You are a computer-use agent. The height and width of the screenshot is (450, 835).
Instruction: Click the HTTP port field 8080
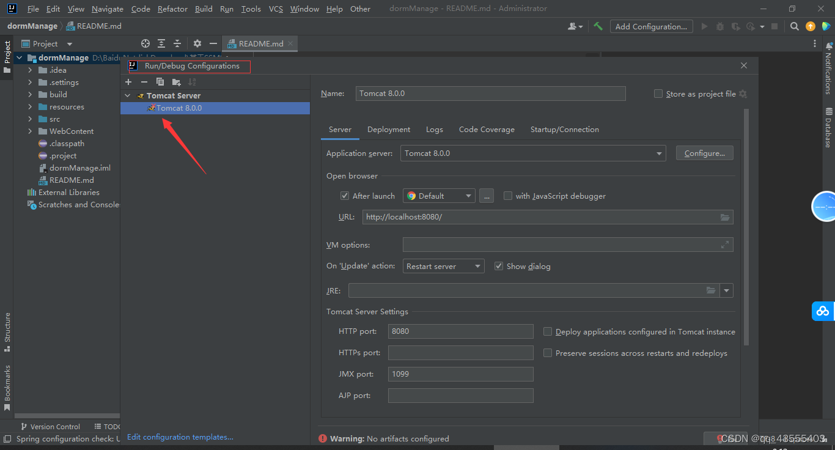tap(460, 331)
